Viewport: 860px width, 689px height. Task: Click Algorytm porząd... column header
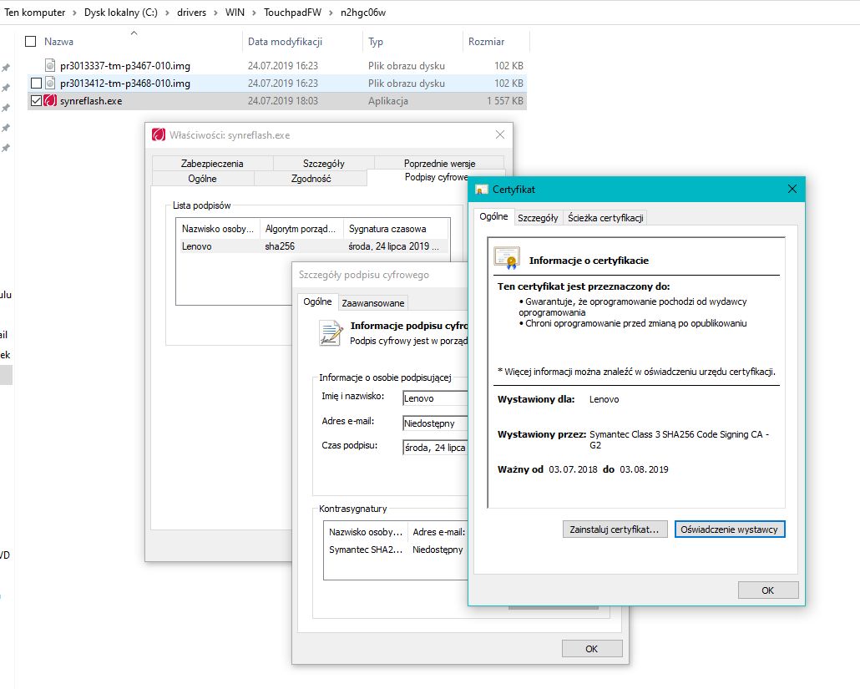pos(301,229)
